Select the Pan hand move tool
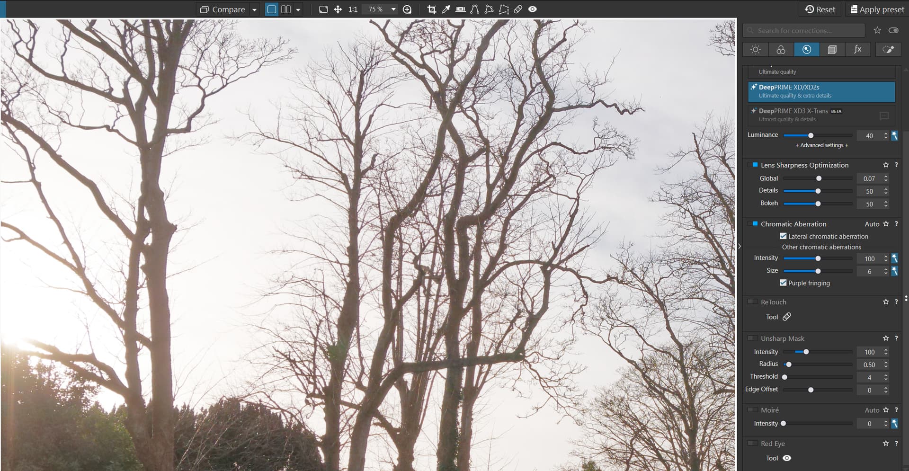 338,9
